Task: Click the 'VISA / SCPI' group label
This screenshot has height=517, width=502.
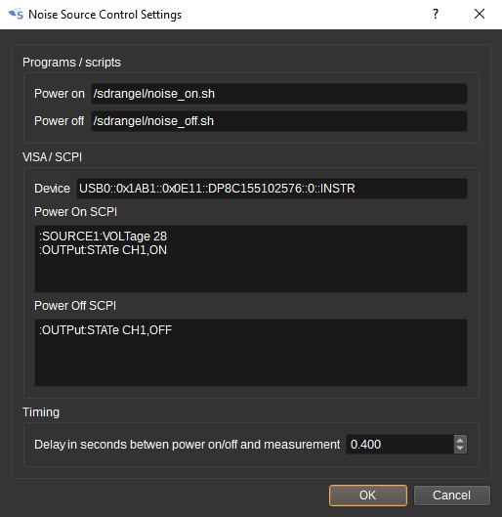Action: (52, 157)
